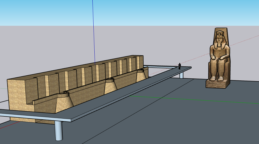The width and height of the screenshot is (259, 144).
Task: Click the blue vertical axis line
Action: coord(94,30)
